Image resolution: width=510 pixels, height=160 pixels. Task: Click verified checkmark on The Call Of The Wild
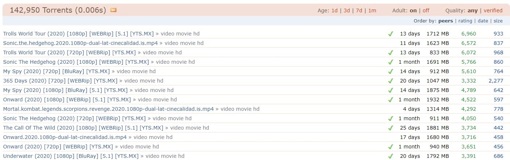click(x=390, y=128)
